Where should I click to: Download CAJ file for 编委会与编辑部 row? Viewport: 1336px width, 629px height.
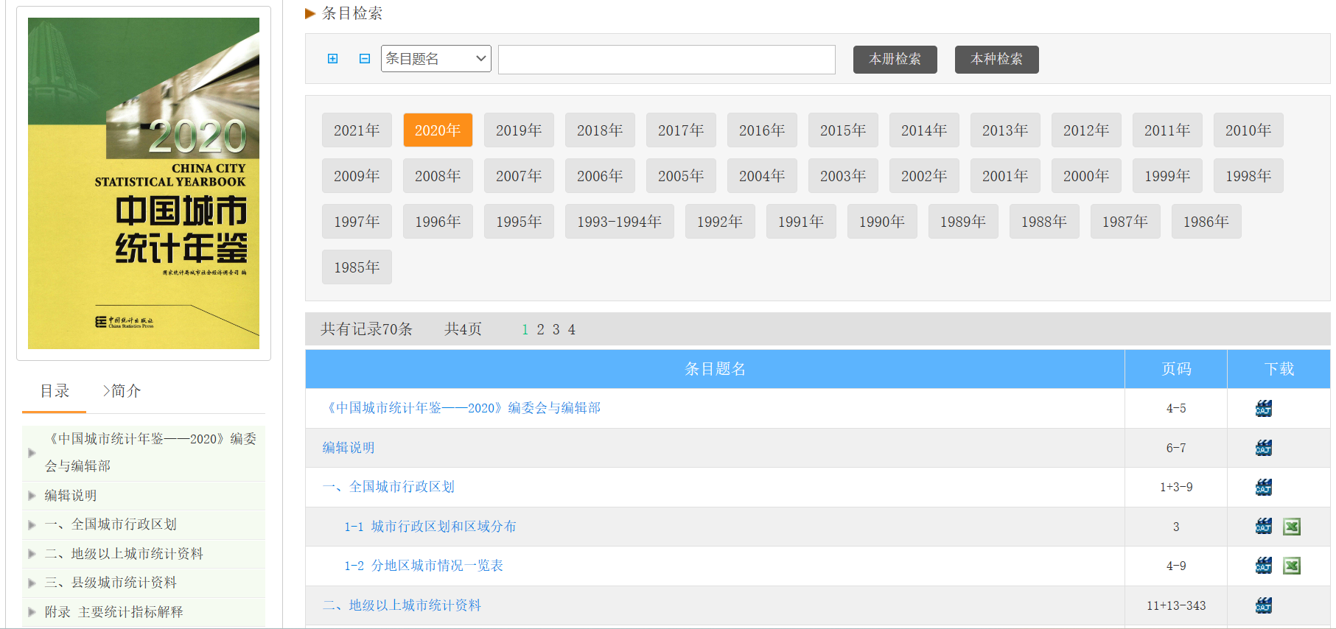point(1263,408)
